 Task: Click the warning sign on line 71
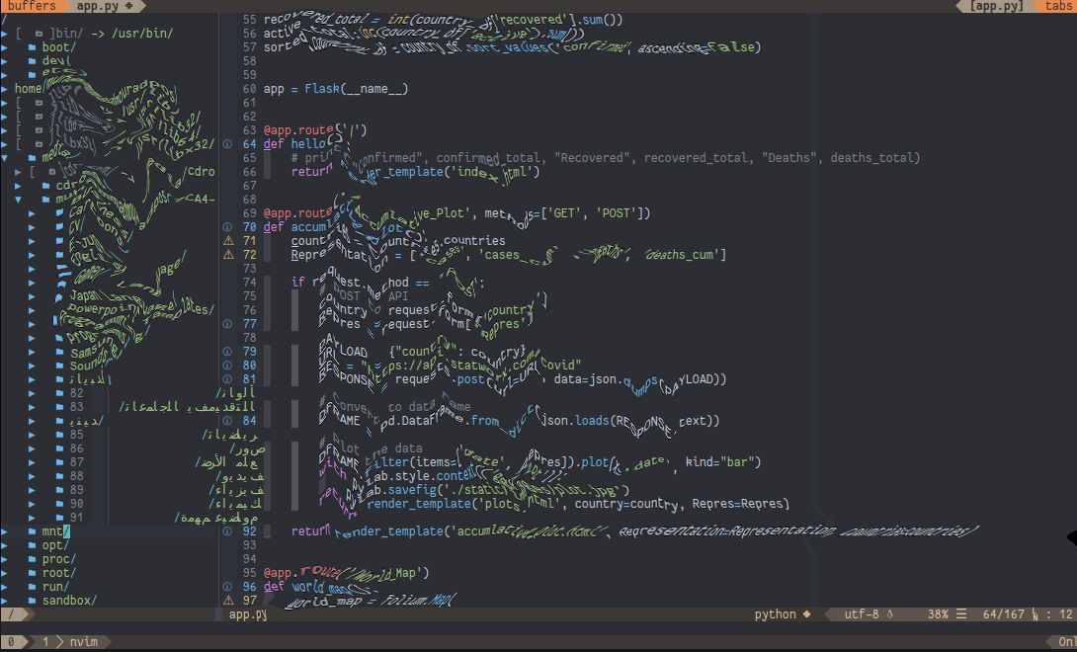pos(228,240)
